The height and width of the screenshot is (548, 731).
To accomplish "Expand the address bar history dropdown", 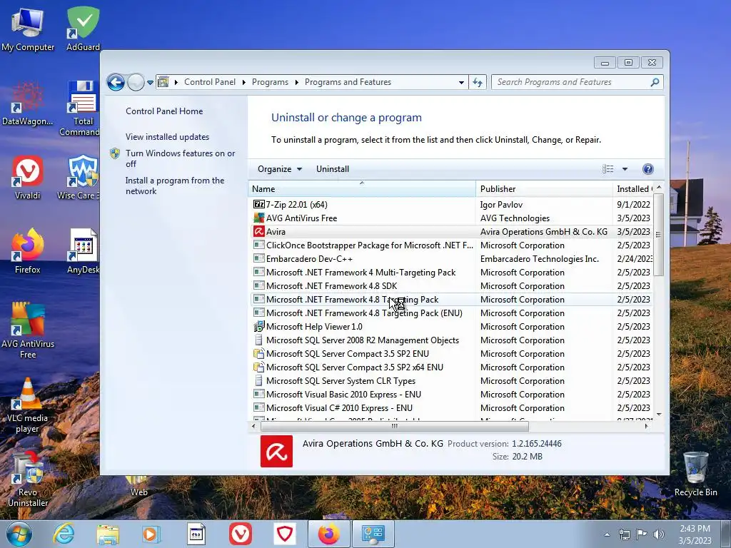I will click(461, 83).
